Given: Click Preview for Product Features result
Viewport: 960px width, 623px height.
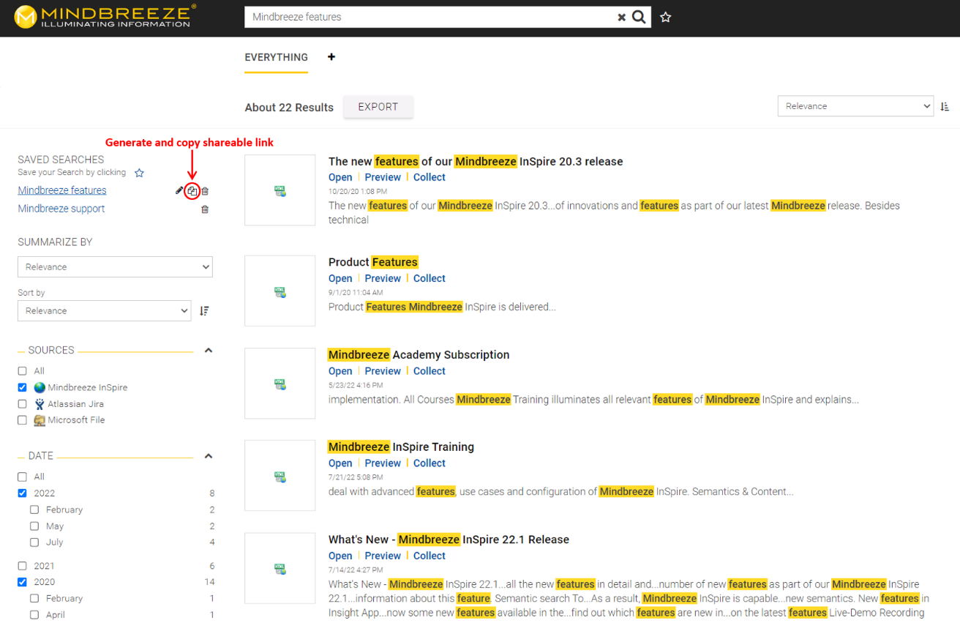Looking at the screenshot, I should point(383,278).
